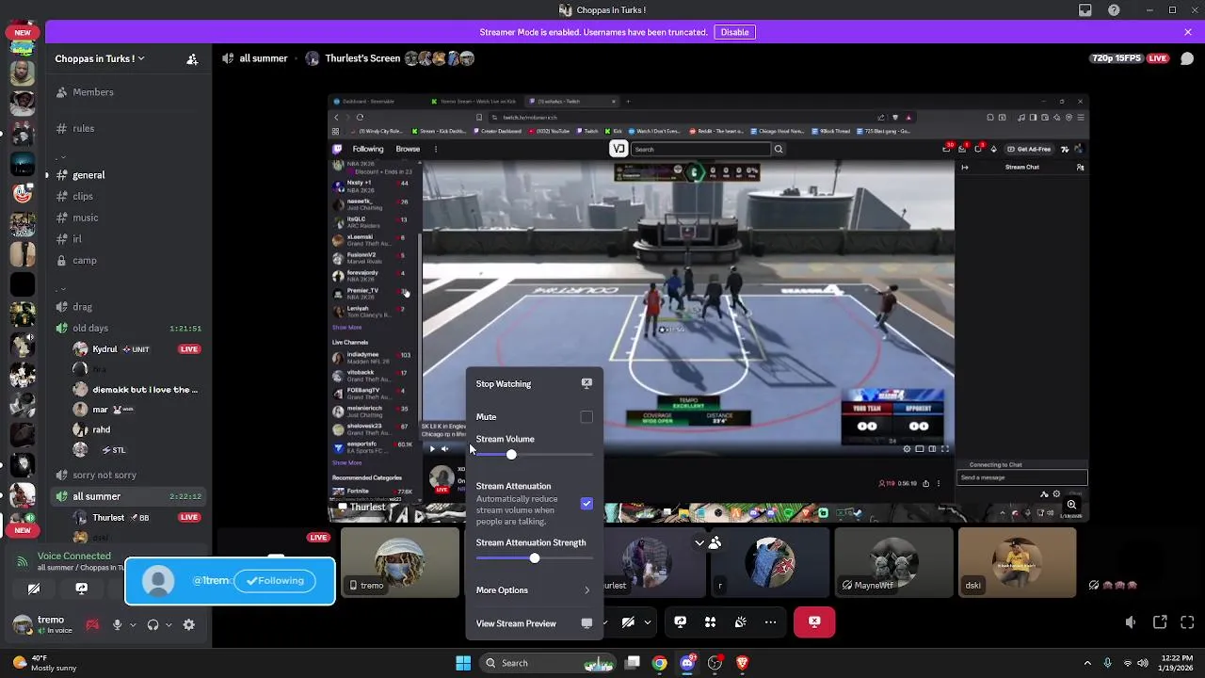
Task: Show hidden system tray icons
Action: pyautogui.click(x=1087, y=663)
